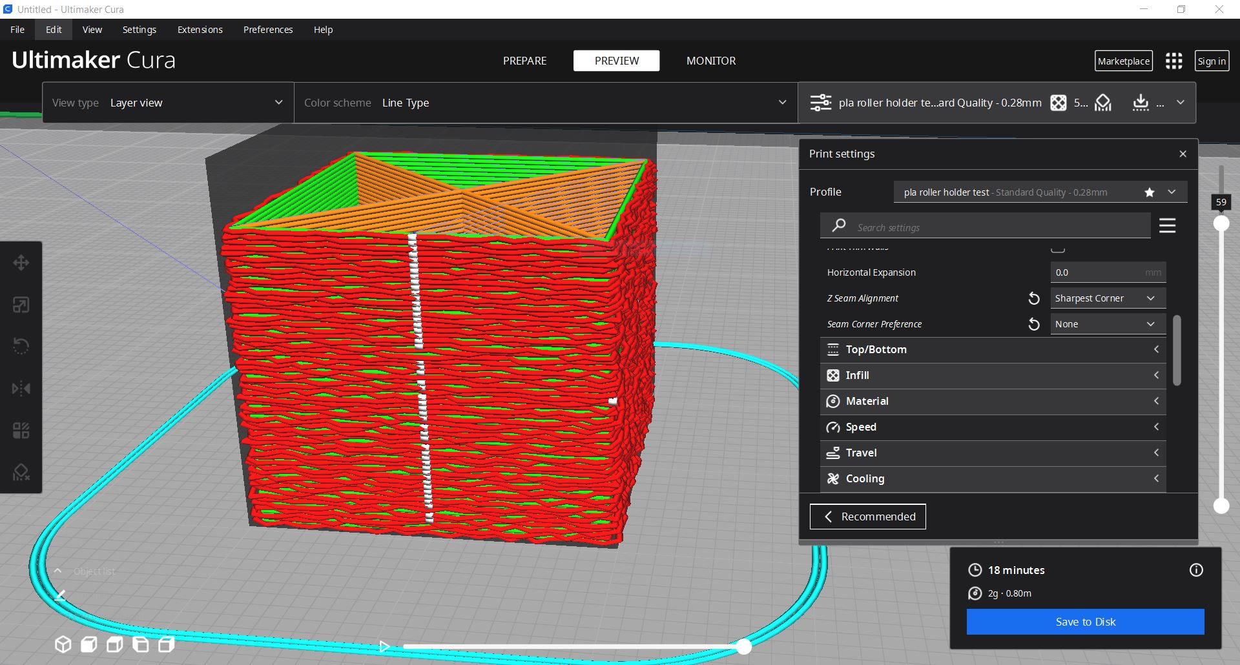Expand the Speed settings section

[993, 427]
